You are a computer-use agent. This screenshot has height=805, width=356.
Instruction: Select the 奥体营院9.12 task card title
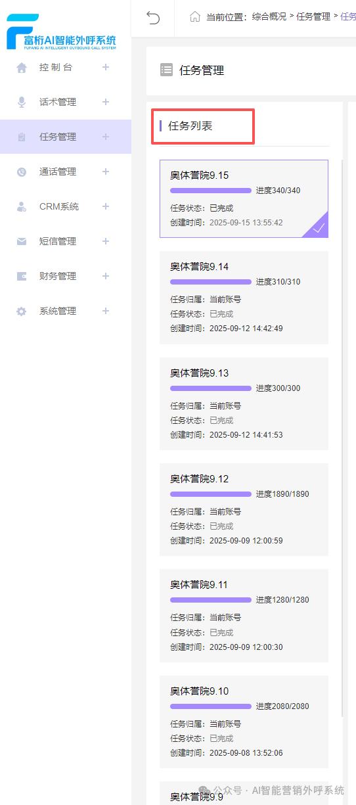(x=200, y=479)
